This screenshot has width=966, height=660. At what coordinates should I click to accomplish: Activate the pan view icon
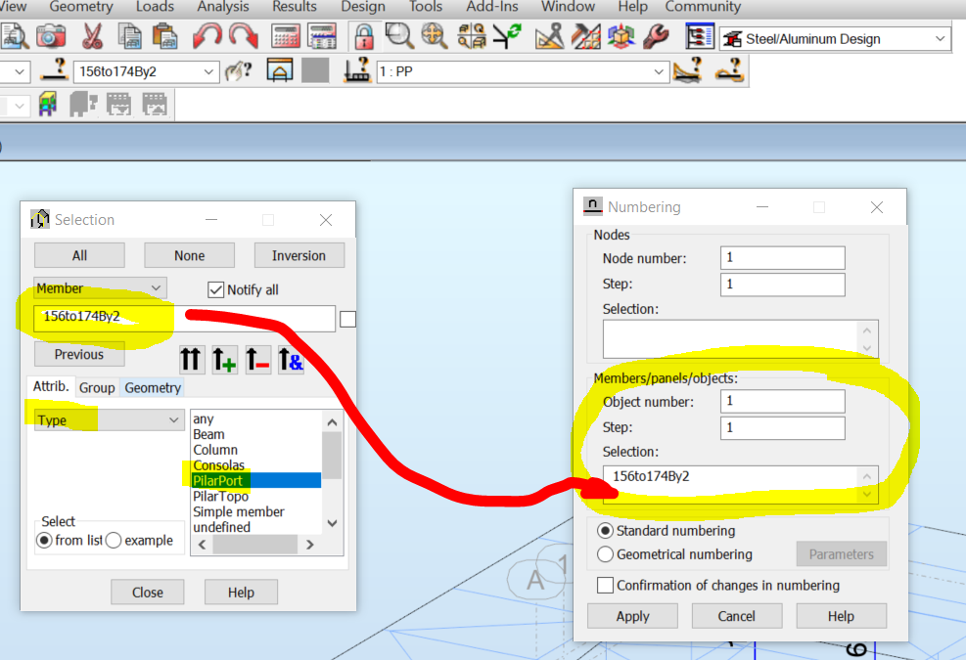tap(431, 36)
